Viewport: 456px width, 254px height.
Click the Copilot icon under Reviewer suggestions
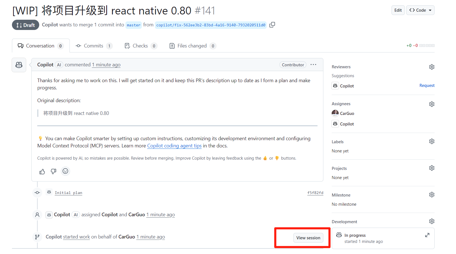pos(335,86)
